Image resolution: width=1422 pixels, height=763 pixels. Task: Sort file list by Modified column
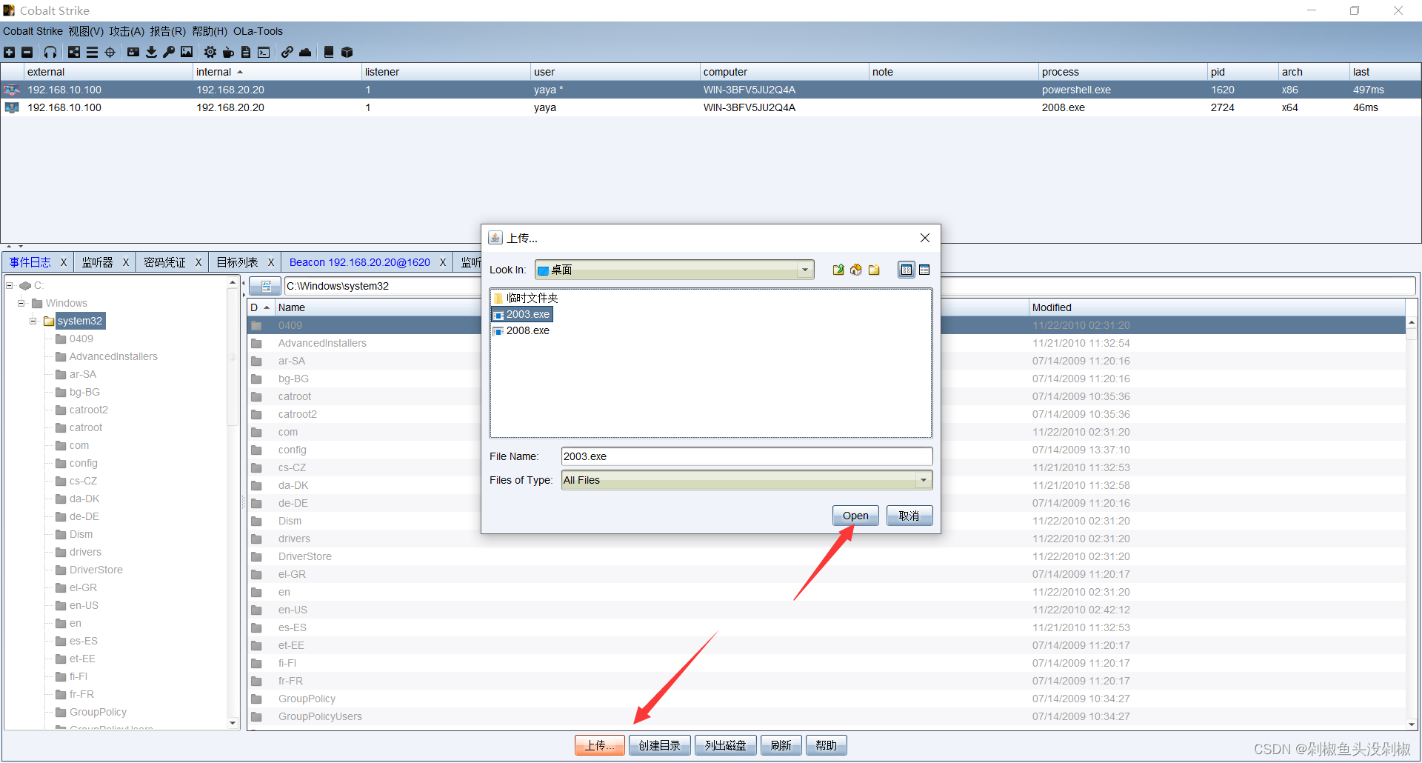click(x=1217, y=307)
